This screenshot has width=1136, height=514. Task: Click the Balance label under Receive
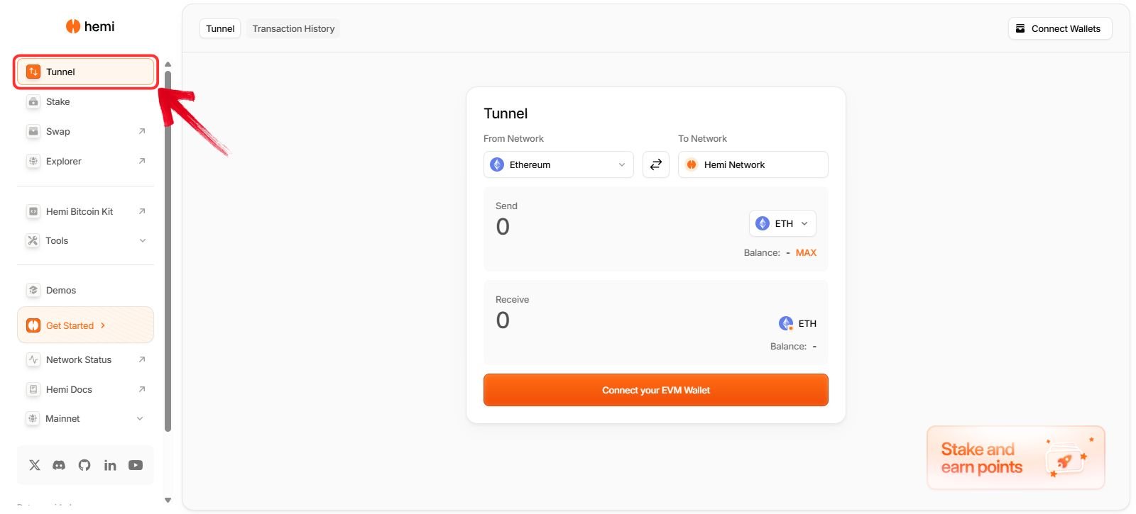point(788,346)
